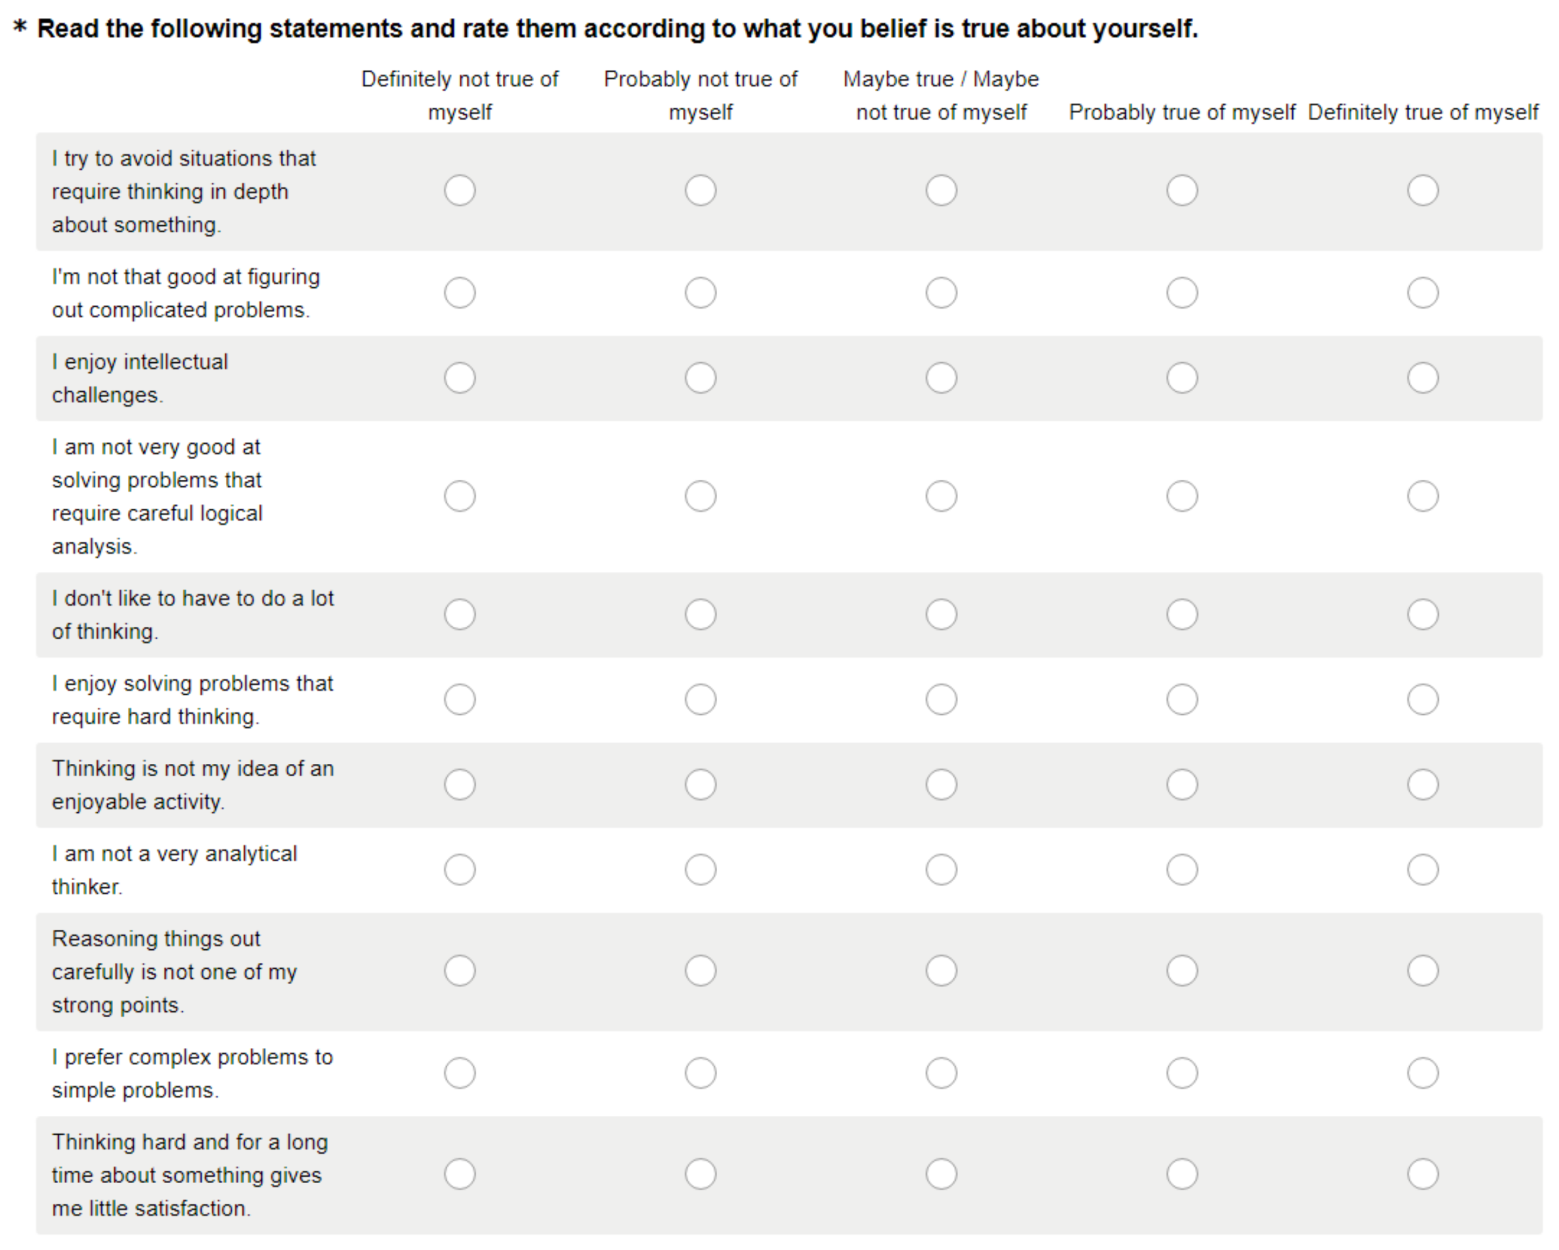Select 'Definitely true' for careful logical analysis statement
This screenshot has height=1250, width=1559.
1422,496
